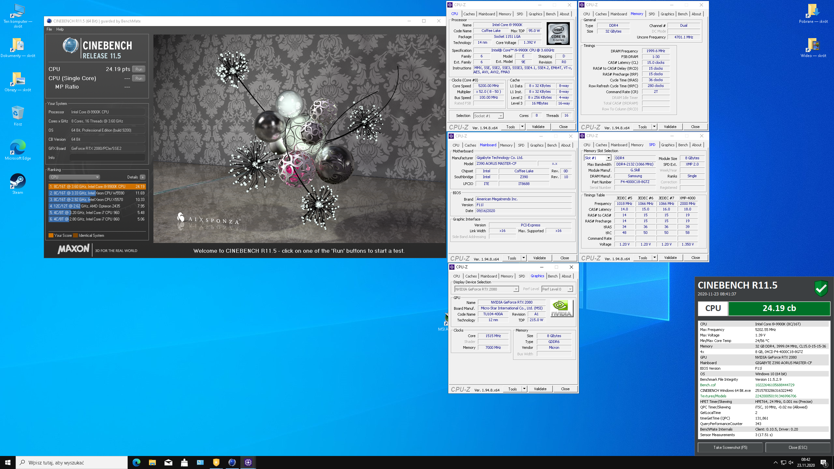This screenshot has height=469, width=834.
Task: Select the Pobrane shortcut on desktop
Action: coord(813,13)
